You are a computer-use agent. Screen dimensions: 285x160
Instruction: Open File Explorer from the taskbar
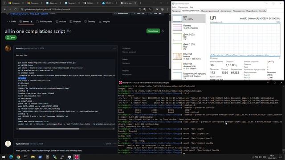coord(33,157)
